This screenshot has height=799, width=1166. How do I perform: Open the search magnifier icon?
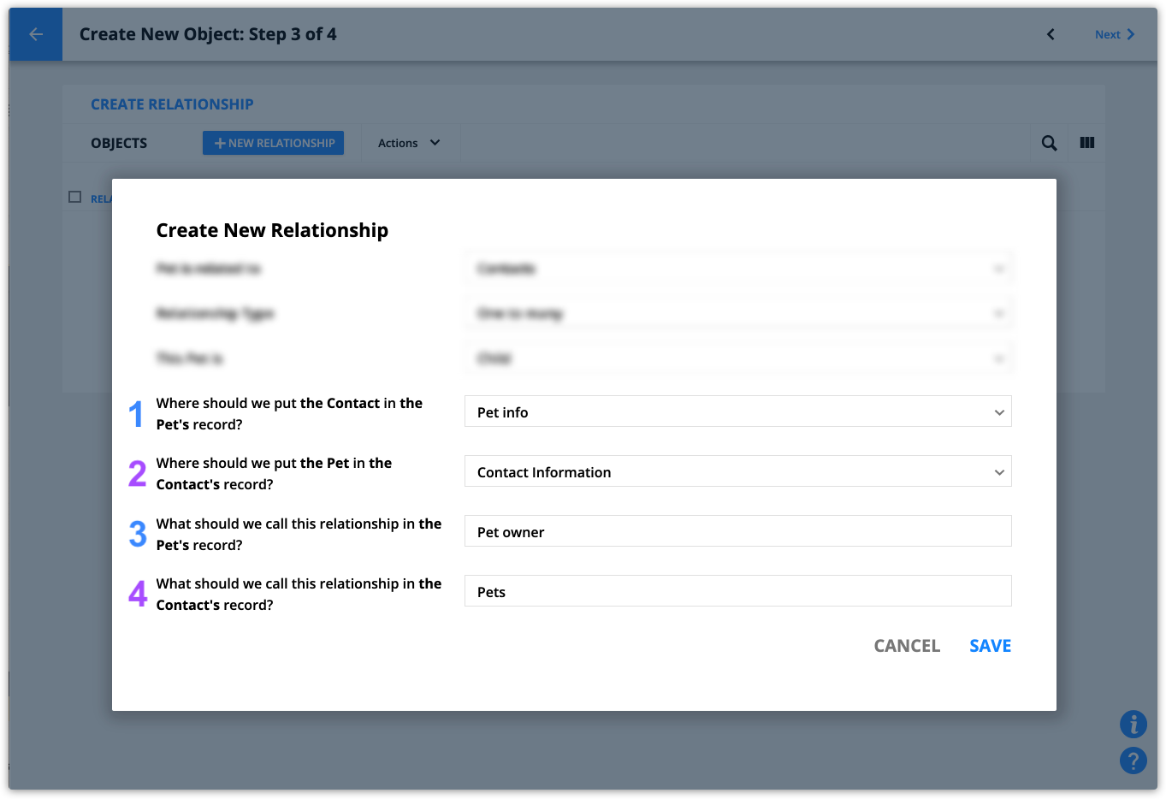coord(1049,143)
